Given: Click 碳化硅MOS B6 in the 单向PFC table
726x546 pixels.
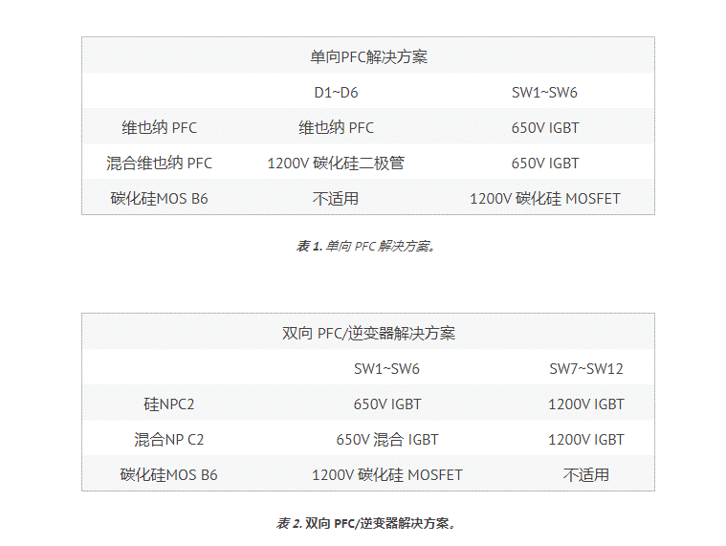Looking at the screenshot, I should (160, 199).
